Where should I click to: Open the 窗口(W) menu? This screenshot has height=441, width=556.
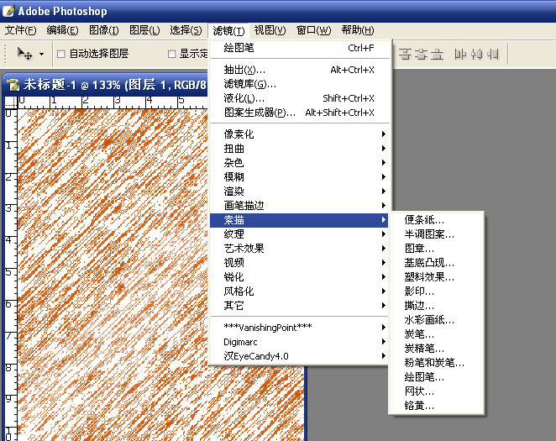[313, 30]
